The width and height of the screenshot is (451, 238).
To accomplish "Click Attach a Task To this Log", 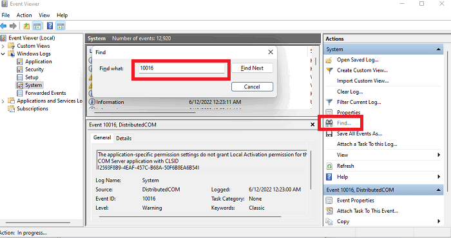I will 367,144.
